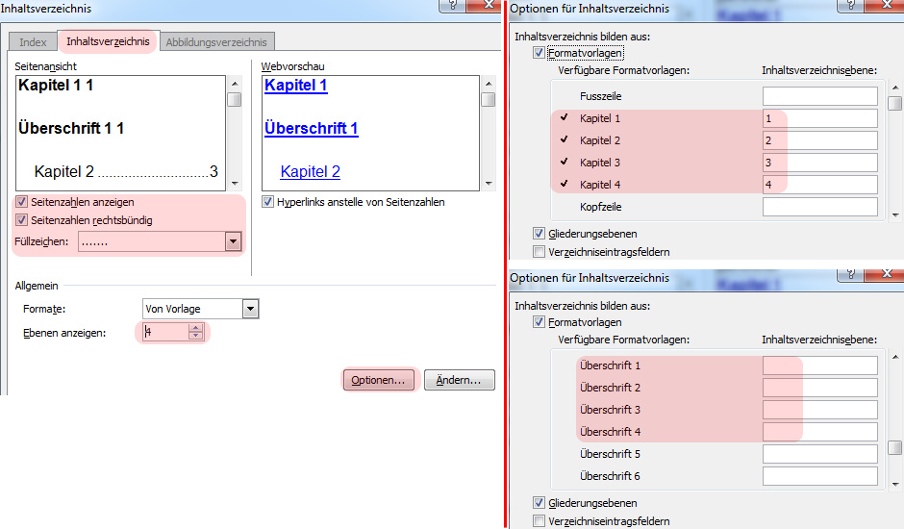Switch to the Index tab
The height and width of the screenshot is (529, 904).
pyautogui.click(x=33, y=42)
